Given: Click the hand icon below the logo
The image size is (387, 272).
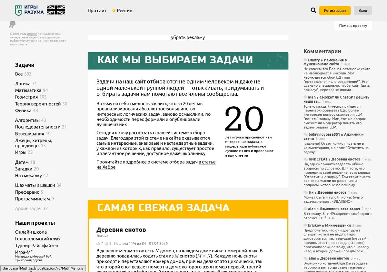Looking at the screenshot, I should (12, 25).
